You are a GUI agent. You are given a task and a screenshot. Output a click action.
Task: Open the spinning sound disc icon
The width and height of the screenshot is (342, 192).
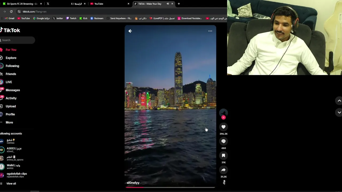click(224, 182)
